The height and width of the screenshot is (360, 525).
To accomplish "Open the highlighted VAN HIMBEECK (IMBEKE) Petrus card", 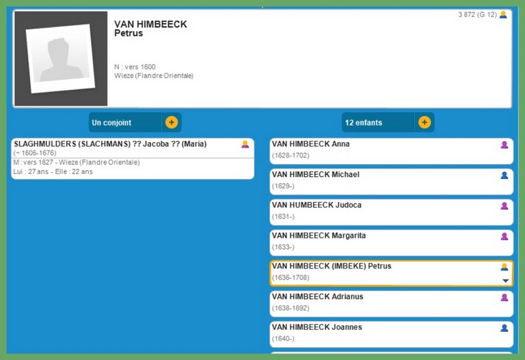I will point(332,266).
